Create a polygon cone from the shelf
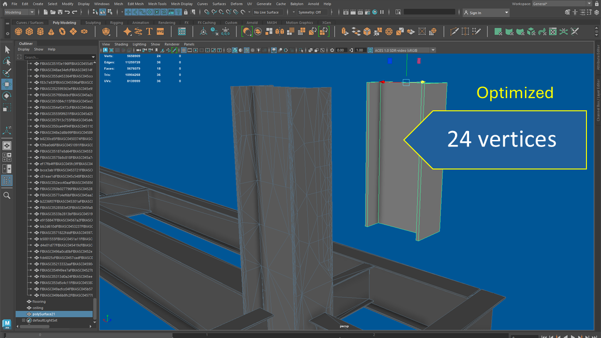The image size is (601, 338). [51, 31]
